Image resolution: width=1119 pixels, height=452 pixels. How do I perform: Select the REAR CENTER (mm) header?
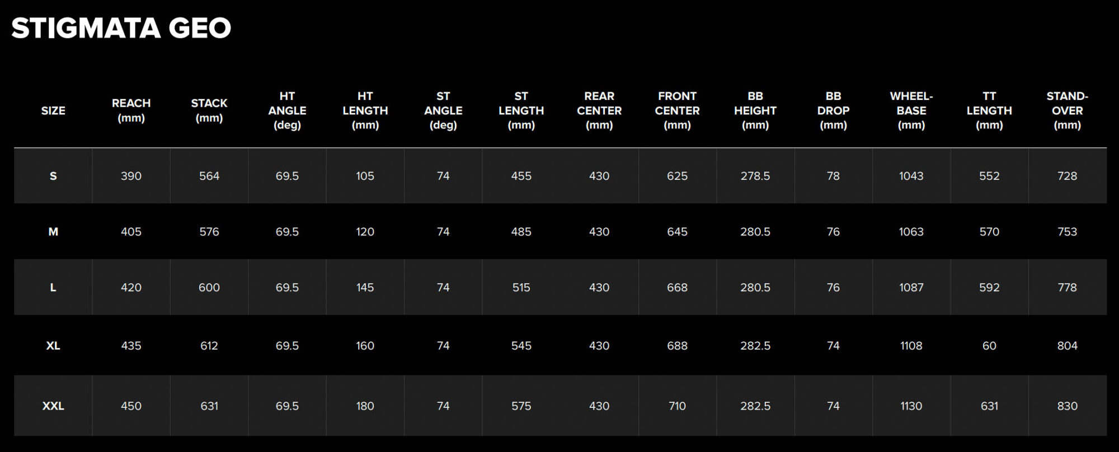[599, 111]
